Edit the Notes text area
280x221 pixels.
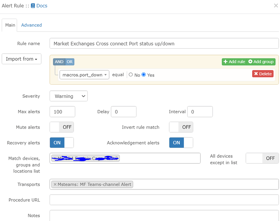pyautogui.click(x=164, y=216)
